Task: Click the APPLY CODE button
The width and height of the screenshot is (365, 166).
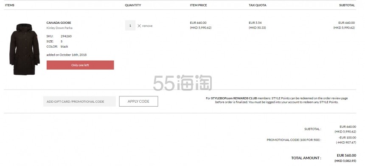Action: (x=138, y=101)
